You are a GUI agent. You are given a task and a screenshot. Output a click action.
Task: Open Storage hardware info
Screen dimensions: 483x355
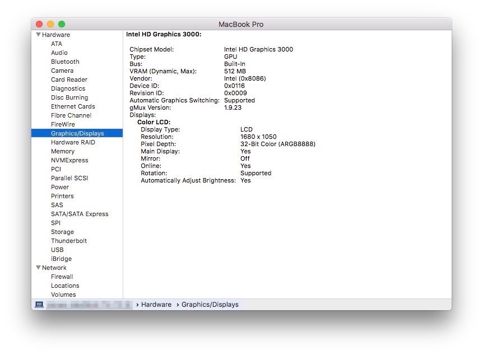point(62,232)
